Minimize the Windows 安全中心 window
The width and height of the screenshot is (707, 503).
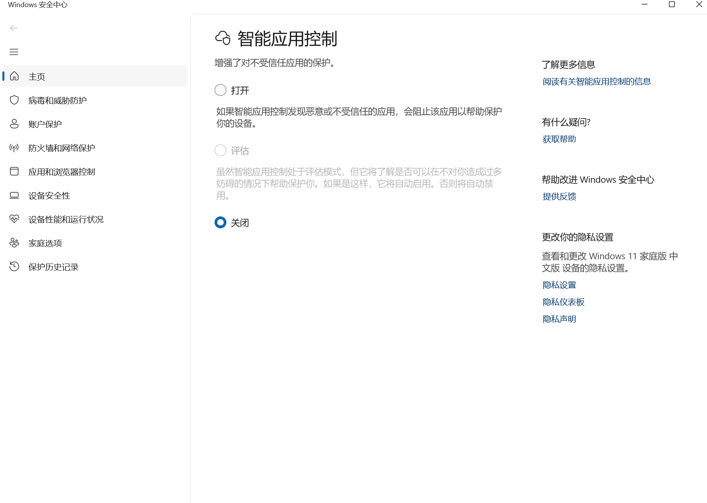tap(645, 4)
